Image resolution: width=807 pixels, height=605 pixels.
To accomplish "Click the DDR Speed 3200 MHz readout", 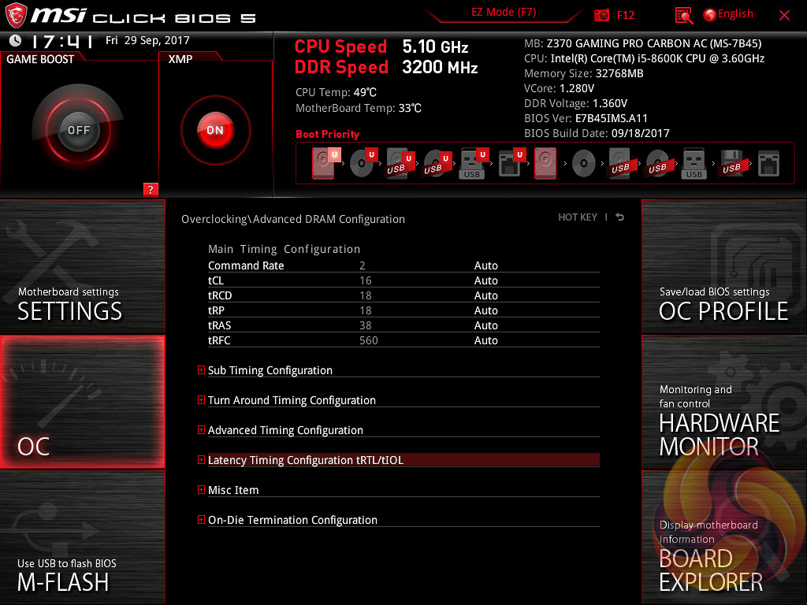I will [386, 68].
